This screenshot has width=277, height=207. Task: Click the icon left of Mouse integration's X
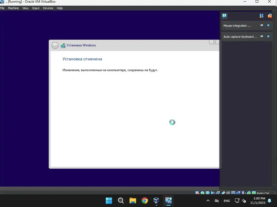click(x=262, y=25)
